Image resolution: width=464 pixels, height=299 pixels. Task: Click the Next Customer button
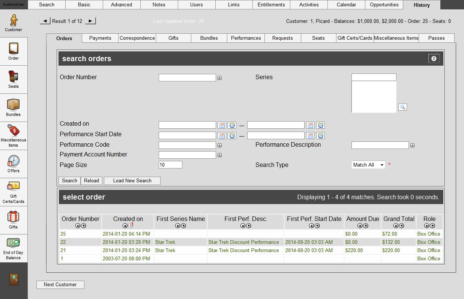click(x=60, y=284)
